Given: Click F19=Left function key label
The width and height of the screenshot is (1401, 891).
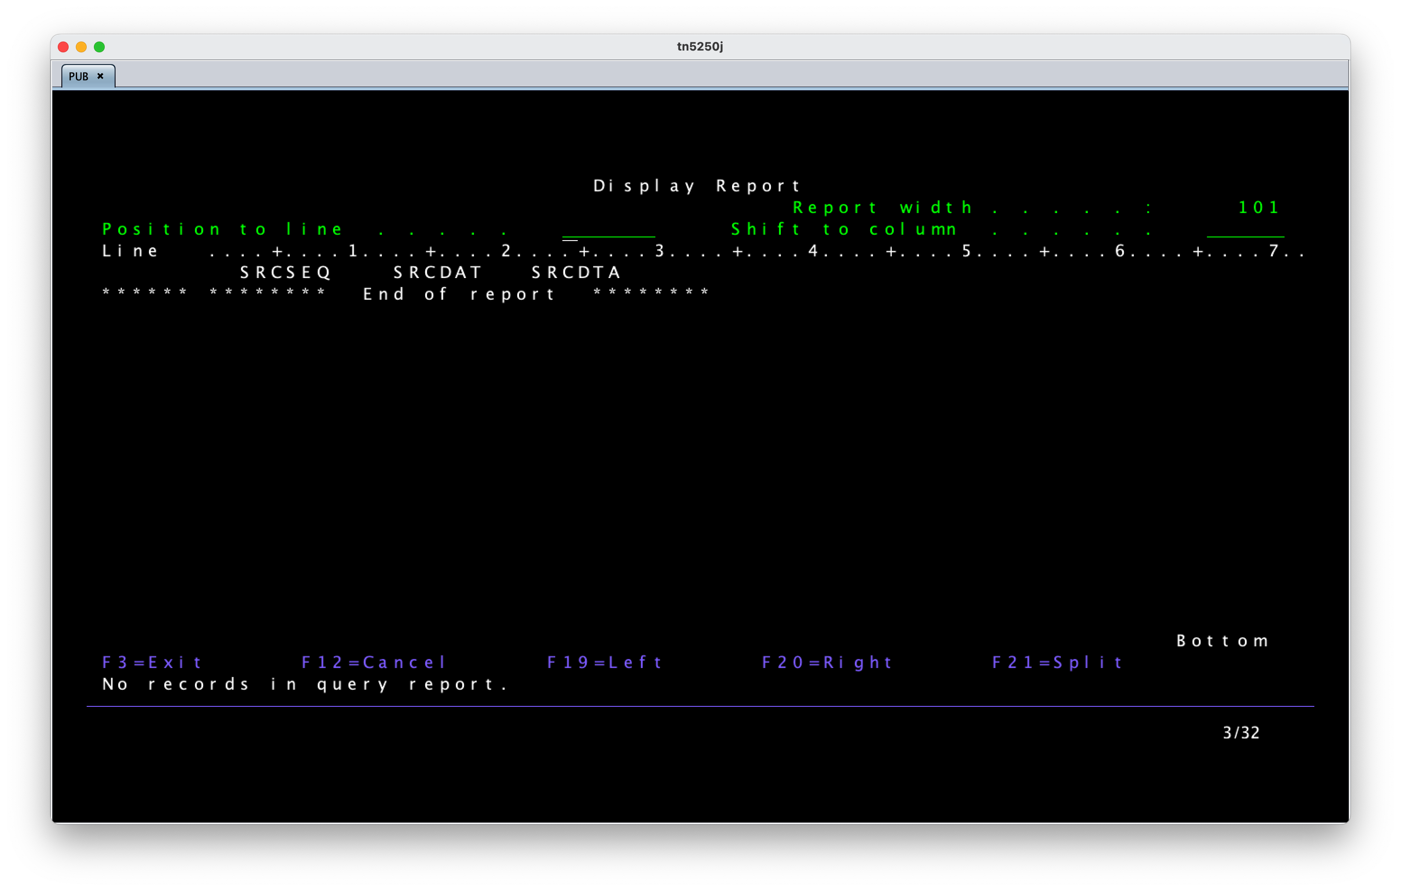Looking at the screenshot, I should pyautogui.click(x=604, y=662).
